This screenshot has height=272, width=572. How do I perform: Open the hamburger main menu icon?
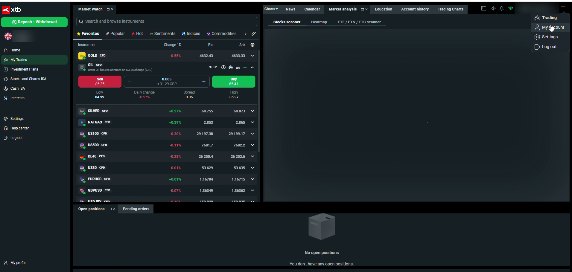coord(563,8)
